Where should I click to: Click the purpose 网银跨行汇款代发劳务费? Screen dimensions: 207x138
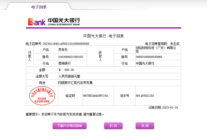pos(75,83)
